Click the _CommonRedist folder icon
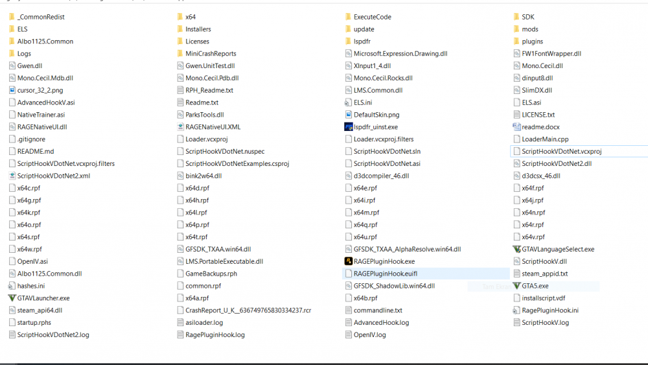 tap(12, 17)
